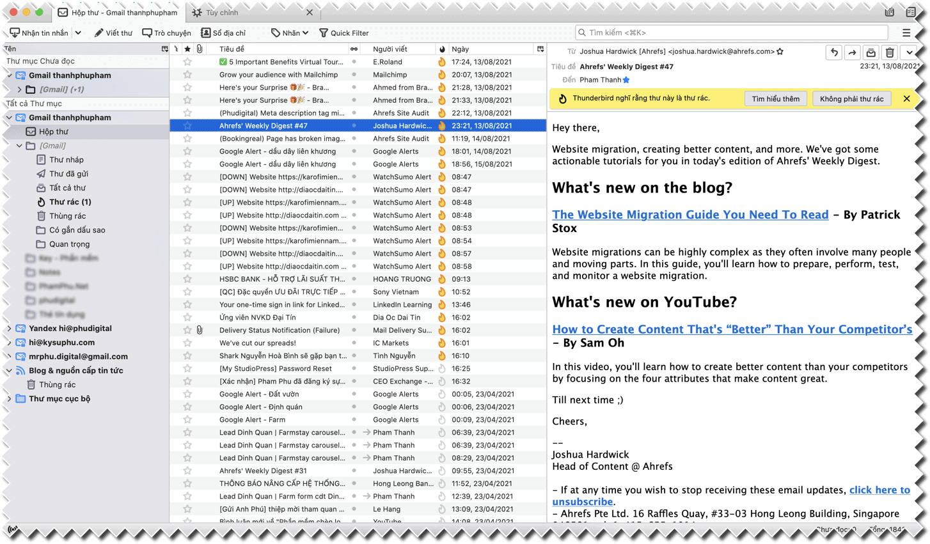Open the Tất cả thư folder
The height and width of the screenshot is (544, 930).
point(86,188)
